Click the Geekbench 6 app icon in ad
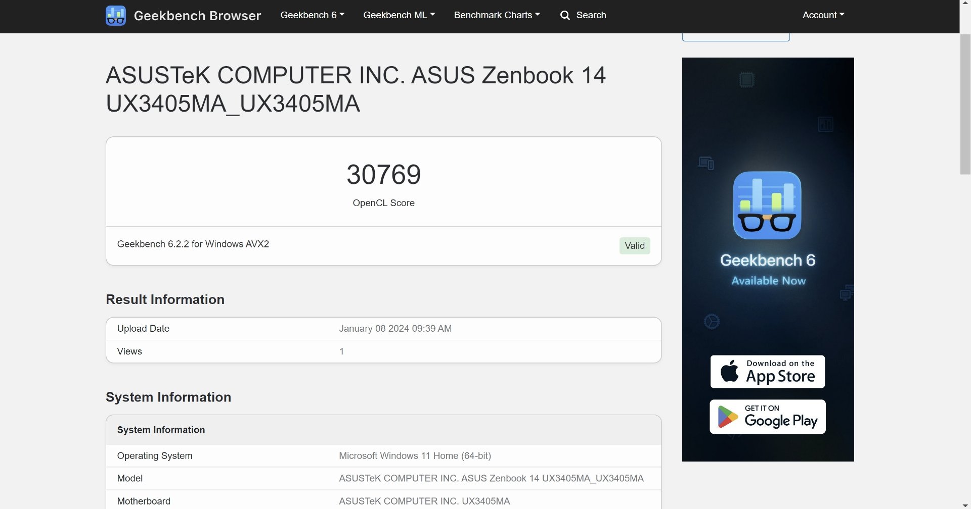 (x=767, y=205)
